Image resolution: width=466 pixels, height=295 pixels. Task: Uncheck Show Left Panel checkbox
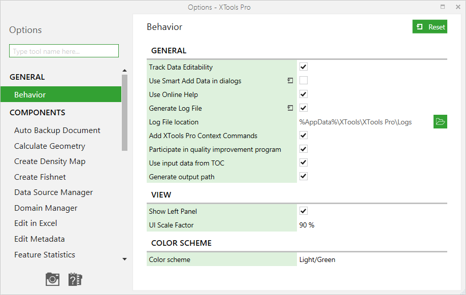click(x=304, y=211)
